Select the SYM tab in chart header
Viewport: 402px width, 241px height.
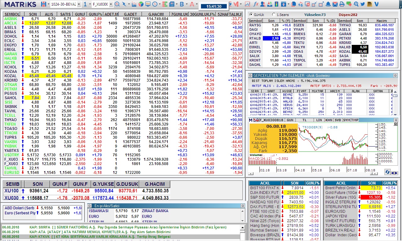tap(346, 120)
